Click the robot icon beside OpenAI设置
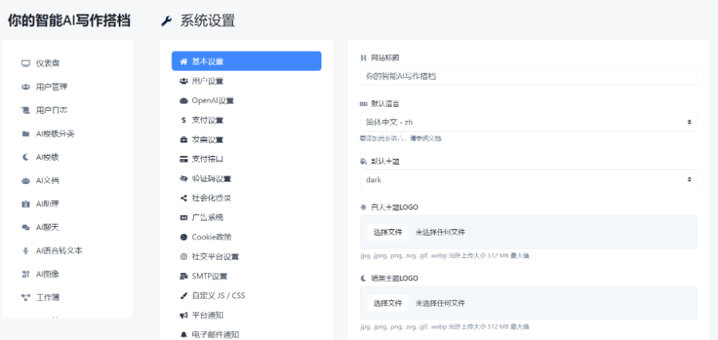The height and width of the screenshot is (340, 718). 183,100
